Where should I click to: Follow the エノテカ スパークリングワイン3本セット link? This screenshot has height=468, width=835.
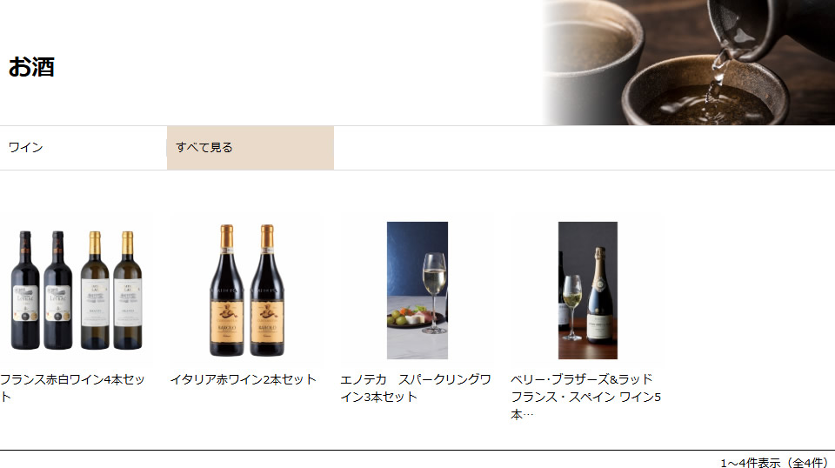click(416, 388)
